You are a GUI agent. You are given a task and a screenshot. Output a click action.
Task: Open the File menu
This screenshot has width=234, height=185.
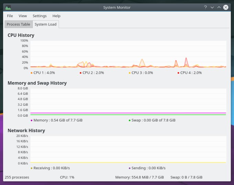click(10, 16)
